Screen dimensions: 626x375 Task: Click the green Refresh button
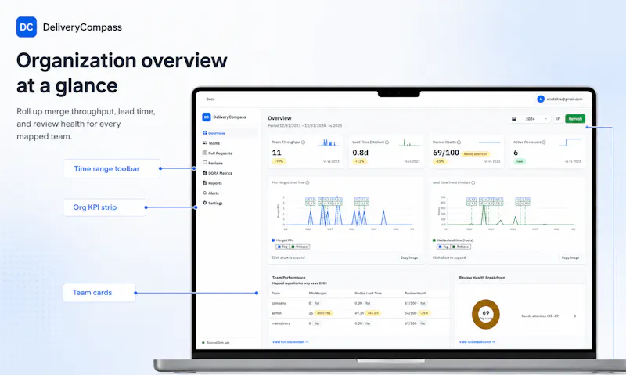pyautogui.click(x=575, y=119)
